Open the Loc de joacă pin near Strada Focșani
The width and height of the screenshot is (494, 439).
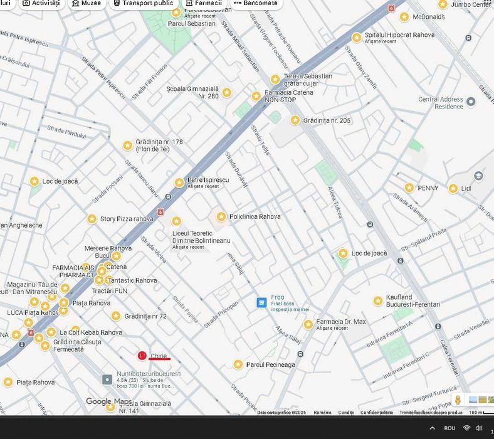click(x=34, y=181)
